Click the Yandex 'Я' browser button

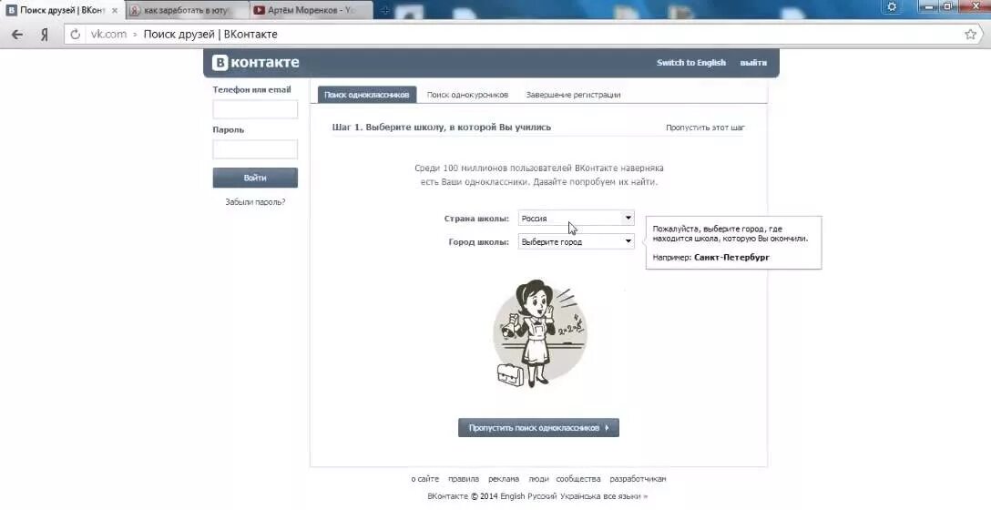pos(45,35)
